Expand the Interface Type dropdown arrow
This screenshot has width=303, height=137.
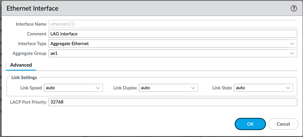[292, 44]
